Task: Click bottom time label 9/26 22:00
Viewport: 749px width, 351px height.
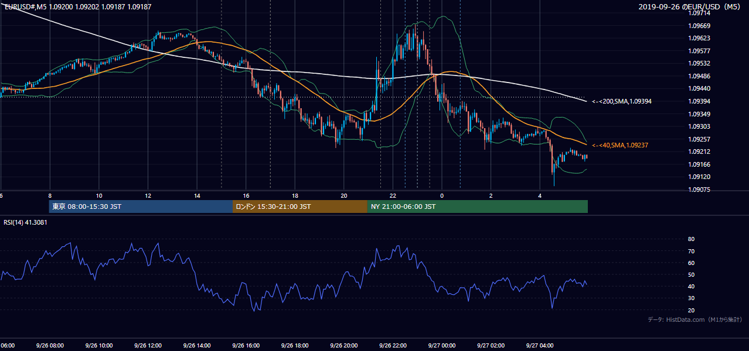Action: [393, 346]
